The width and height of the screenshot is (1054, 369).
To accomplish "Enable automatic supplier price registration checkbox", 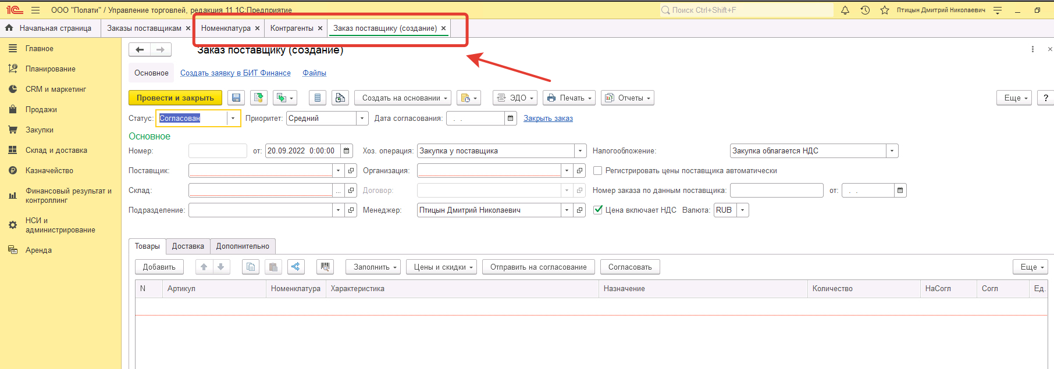I will pyautogui.click(x=597, y=171).
